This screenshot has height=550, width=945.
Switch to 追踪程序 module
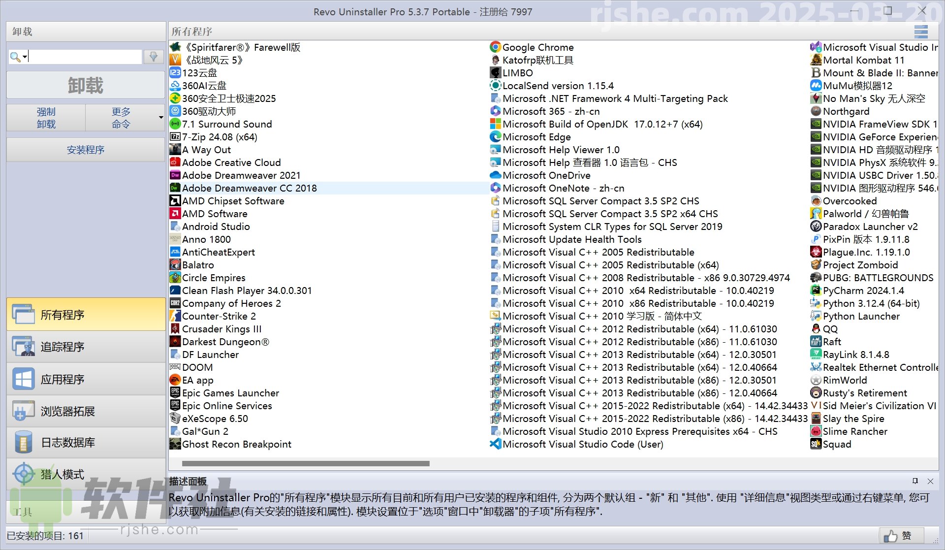tap(86, 347)
